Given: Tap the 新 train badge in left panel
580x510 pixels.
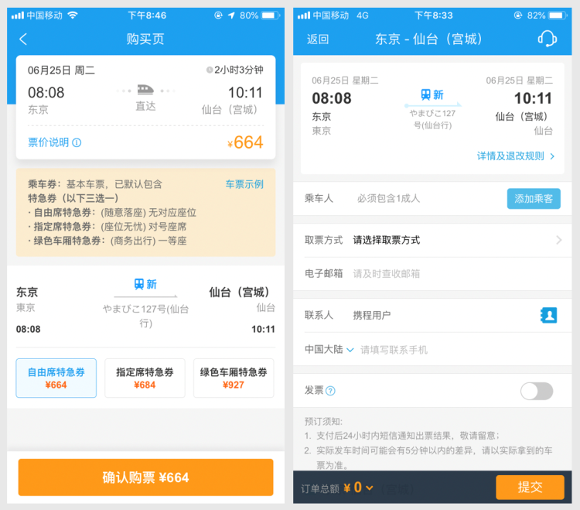Looking at the screenshot, I should click(x=145, y=284).
